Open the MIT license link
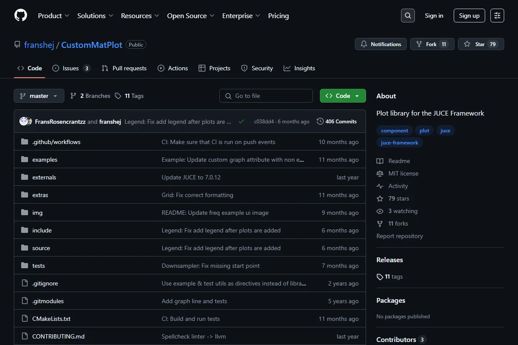The height and width of the screenshot is (345, 518). coord(403,173)
